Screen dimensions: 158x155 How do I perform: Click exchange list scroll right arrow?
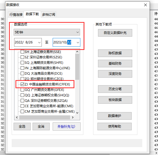[72, 118]
